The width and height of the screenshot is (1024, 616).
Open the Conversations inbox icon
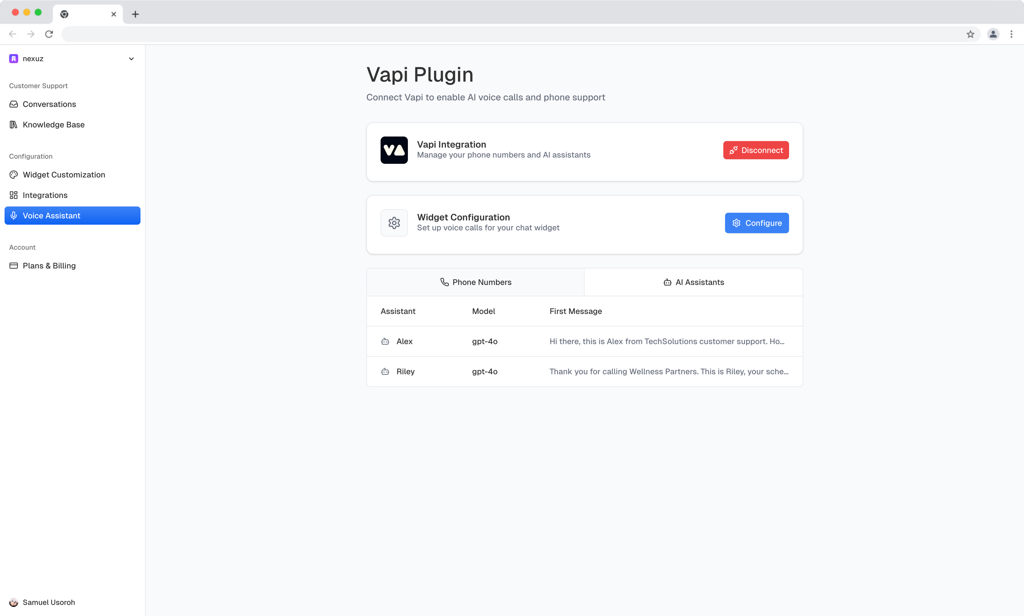point(14,104)
